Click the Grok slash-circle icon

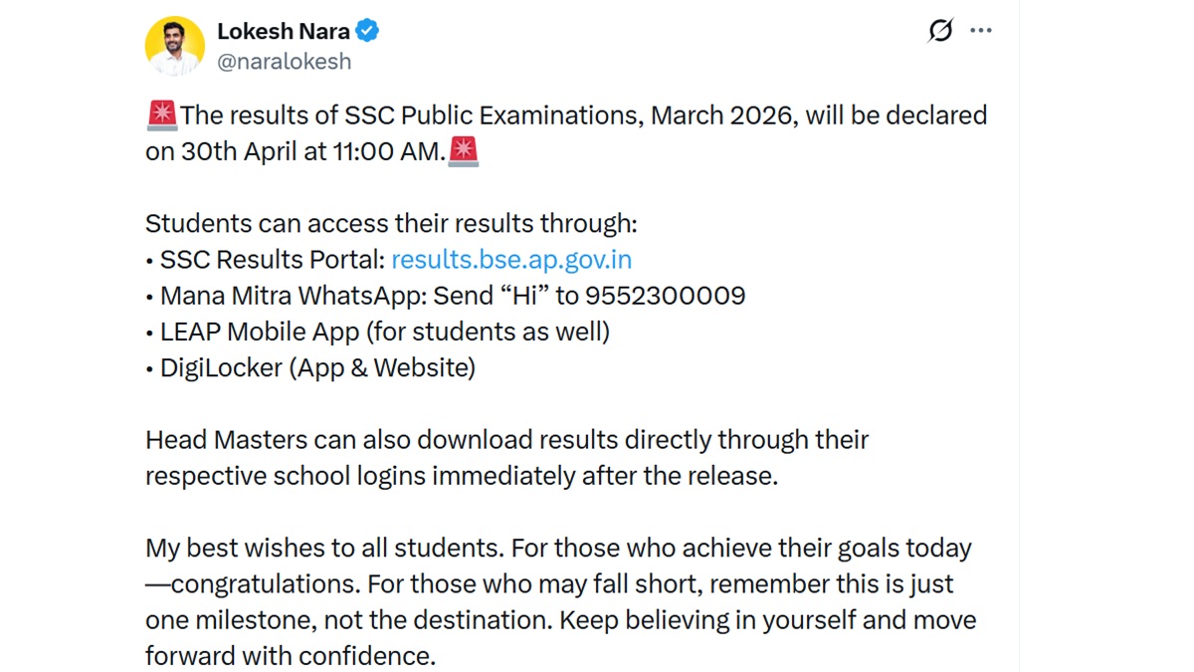939,31
